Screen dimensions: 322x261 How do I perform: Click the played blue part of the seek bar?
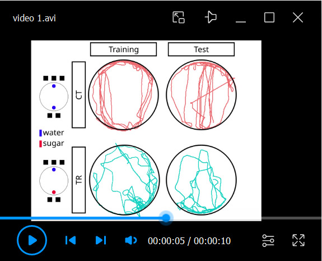click(x=81, y=218)
